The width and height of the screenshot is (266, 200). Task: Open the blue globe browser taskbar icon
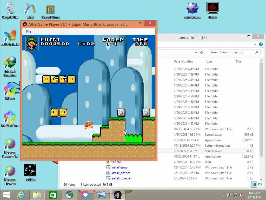click(x=69, y=195)
